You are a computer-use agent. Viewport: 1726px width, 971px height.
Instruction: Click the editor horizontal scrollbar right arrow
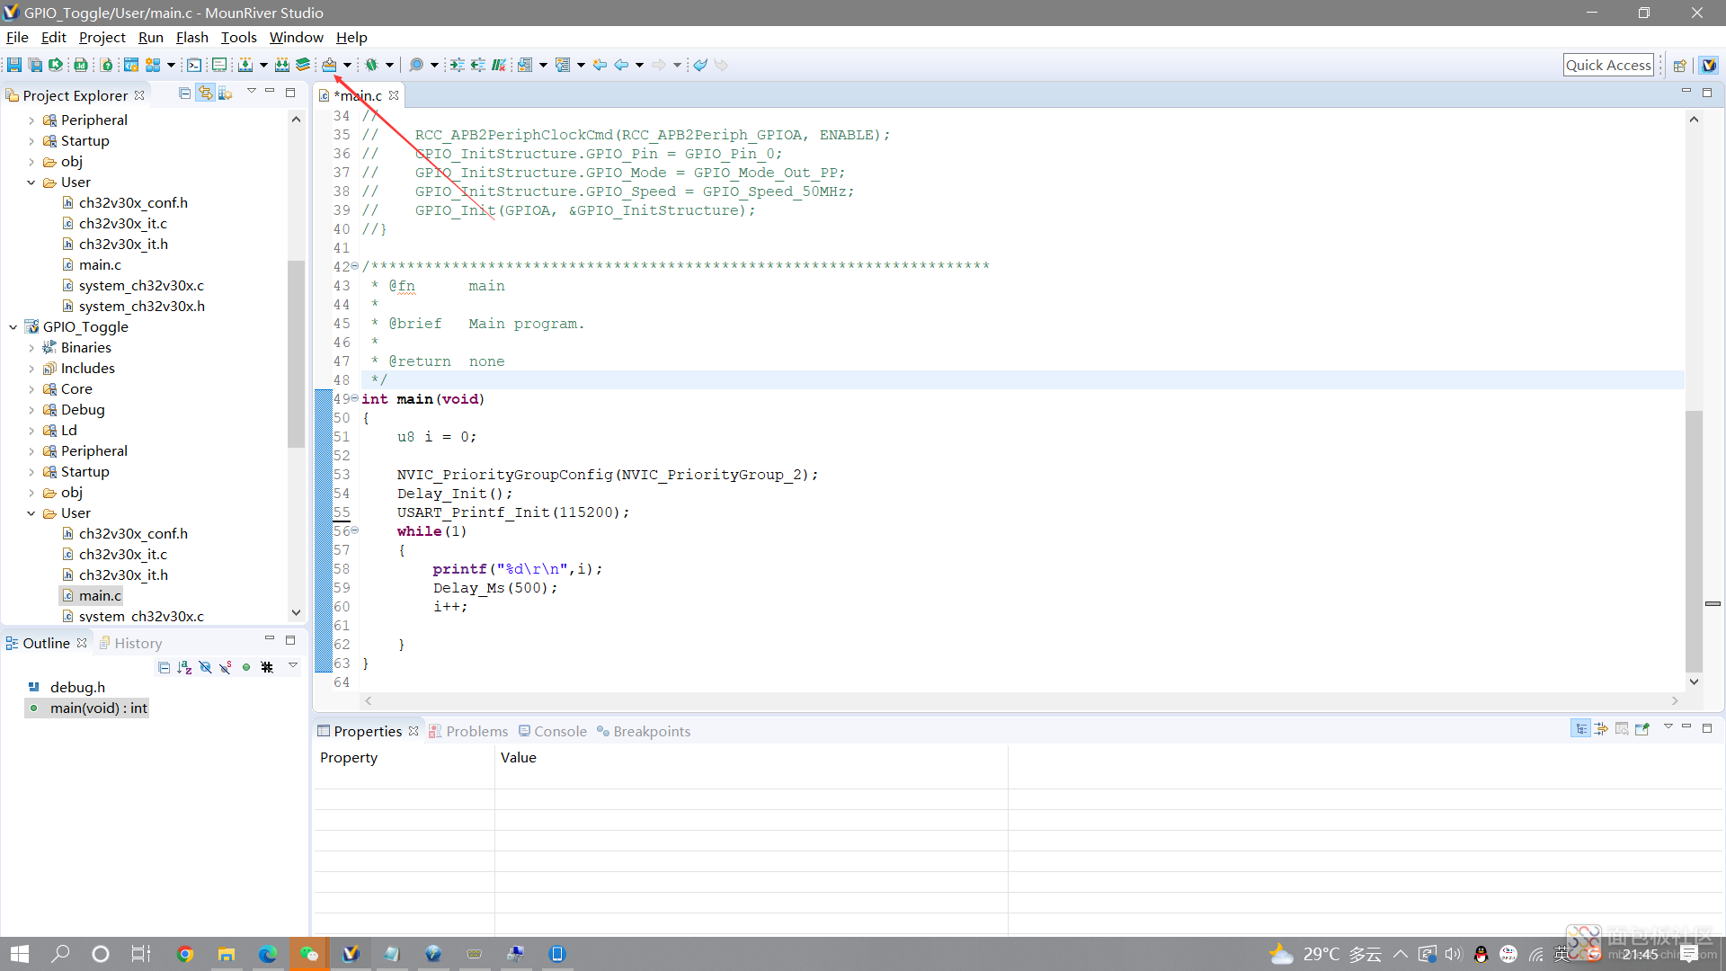pyautogui.click(x=1675, y=701)
